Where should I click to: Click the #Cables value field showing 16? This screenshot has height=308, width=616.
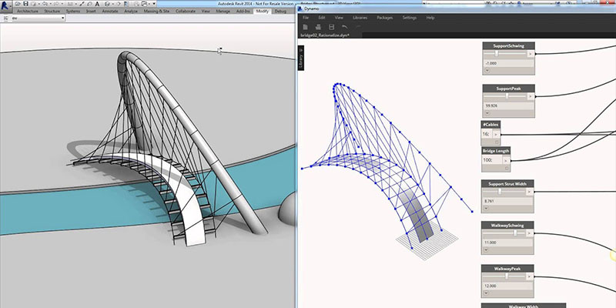point(487,134)
